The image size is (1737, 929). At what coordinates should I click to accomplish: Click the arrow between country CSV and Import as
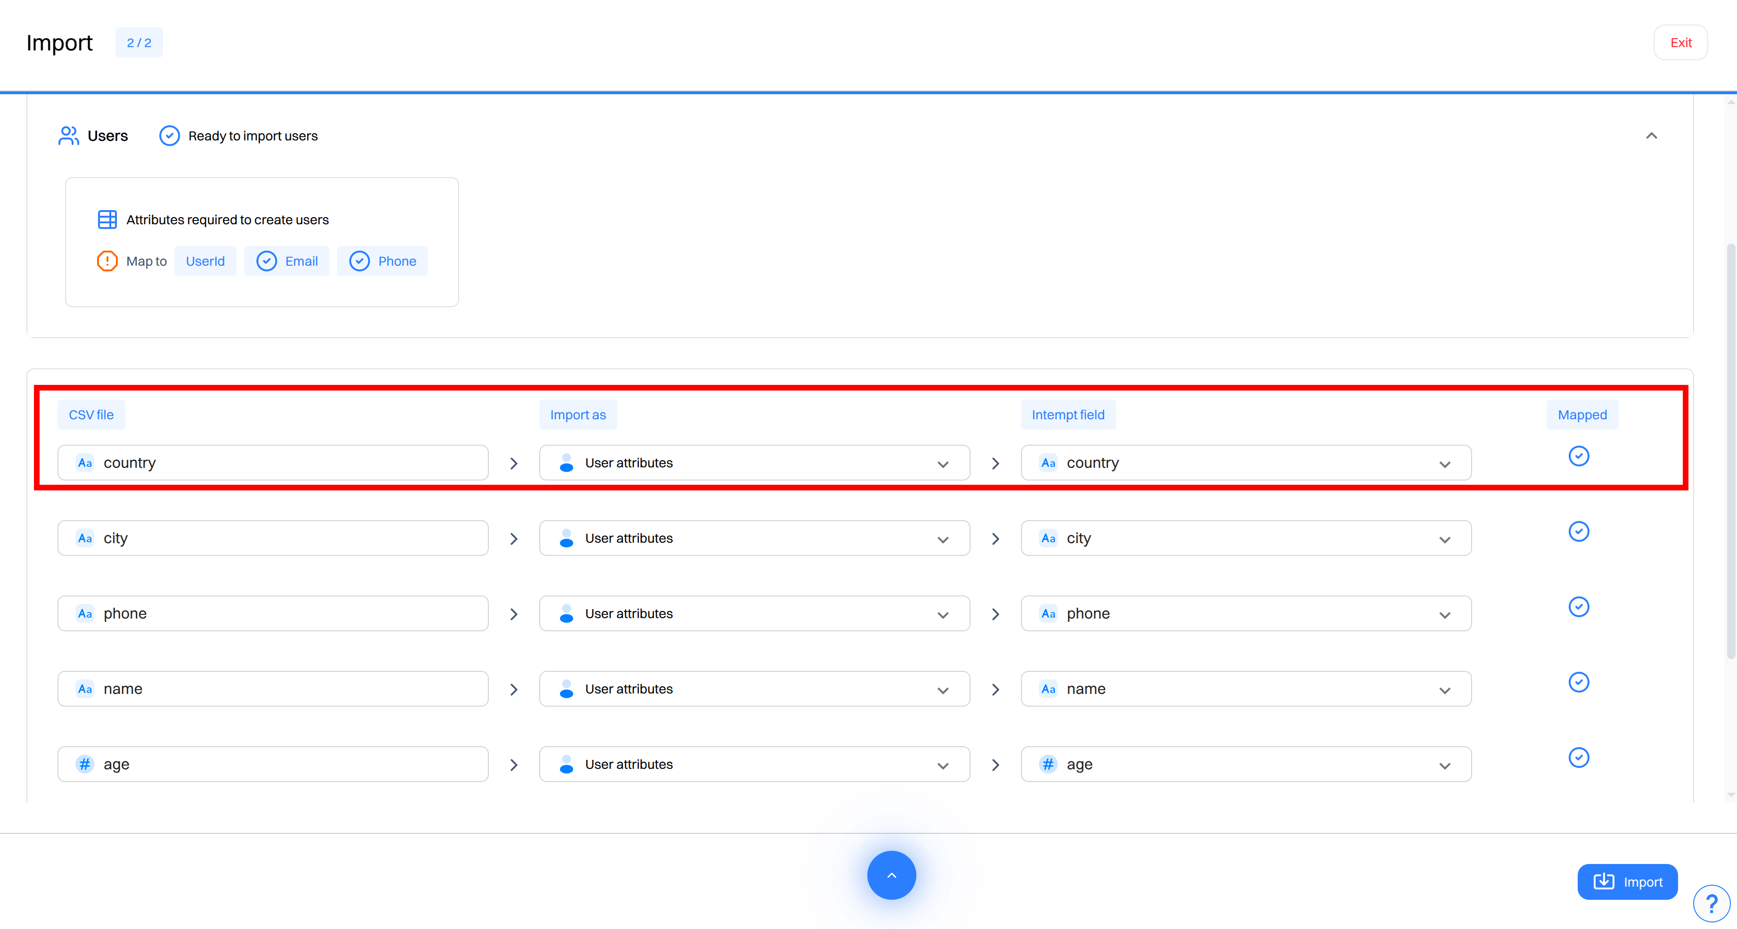[514, 464]
